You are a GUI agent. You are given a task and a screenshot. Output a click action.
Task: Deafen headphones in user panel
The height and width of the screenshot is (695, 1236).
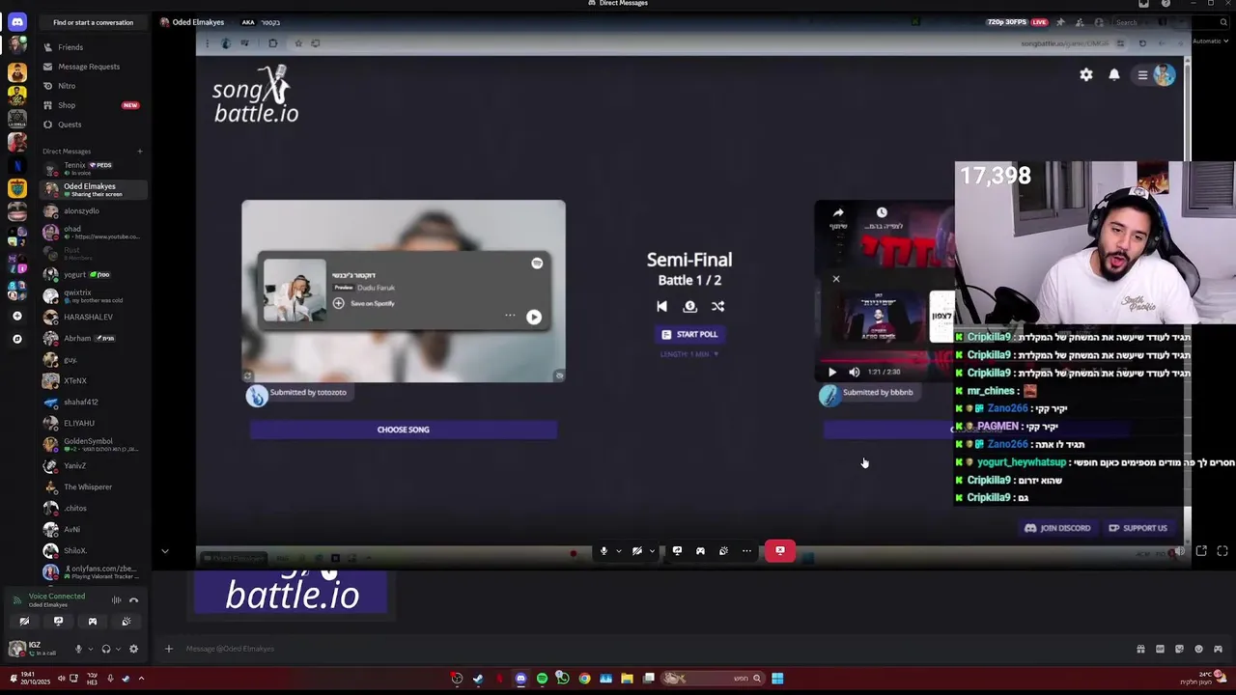(x=106, y=649)
